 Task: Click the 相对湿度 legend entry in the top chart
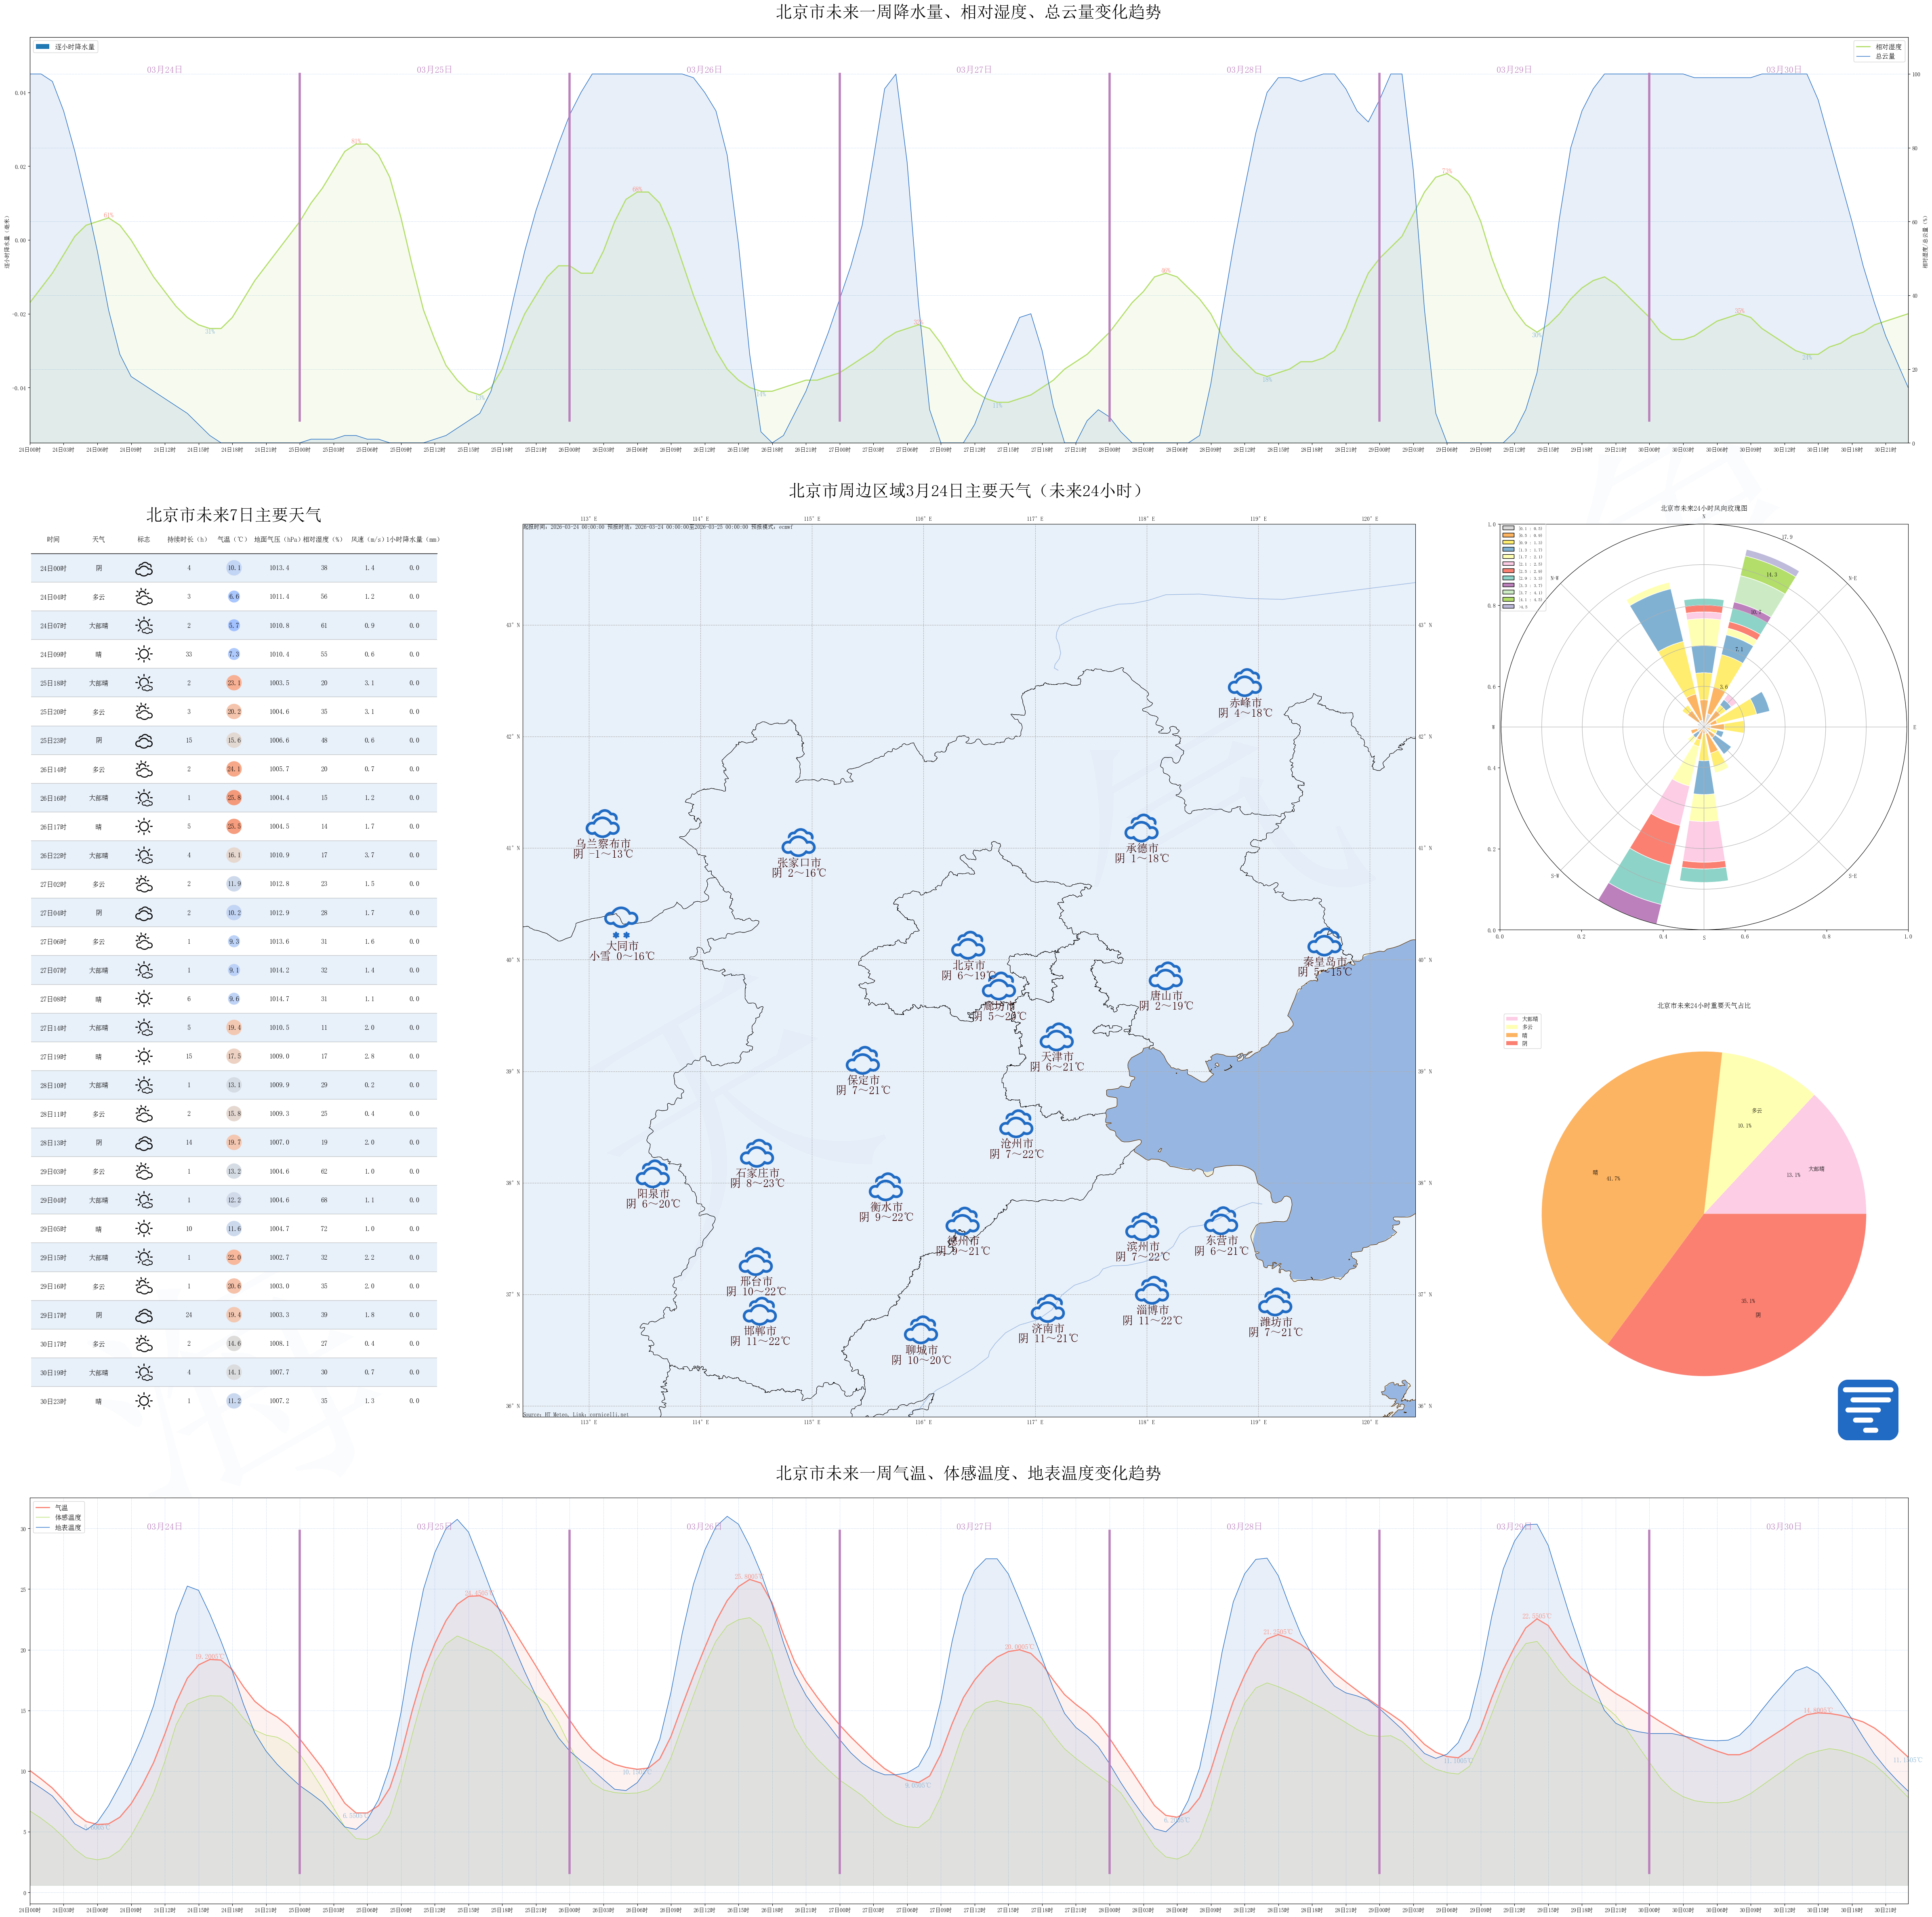(x=1887, y=47)
